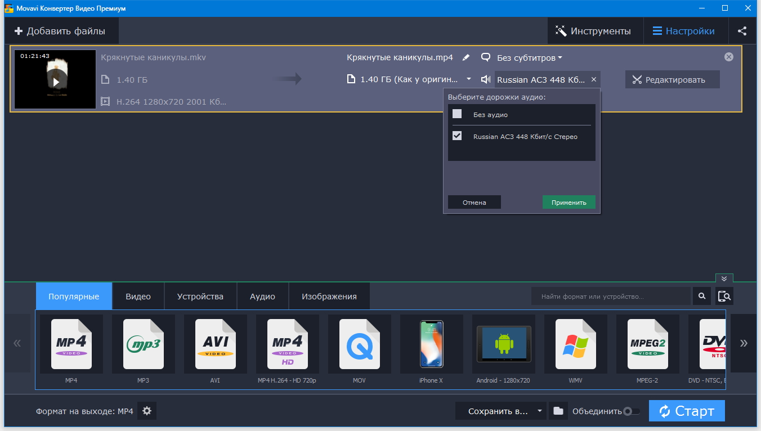Click the format search input field

tap(610, 297)
